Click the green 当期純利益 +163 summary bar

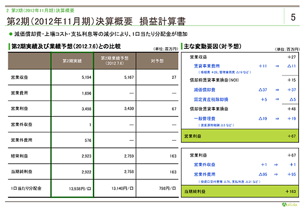pyautogui.click(x=240, y=191)
